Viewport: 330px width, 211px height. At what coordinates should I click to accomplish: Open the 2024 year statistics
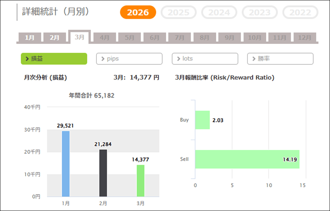(x=219, y=12)
